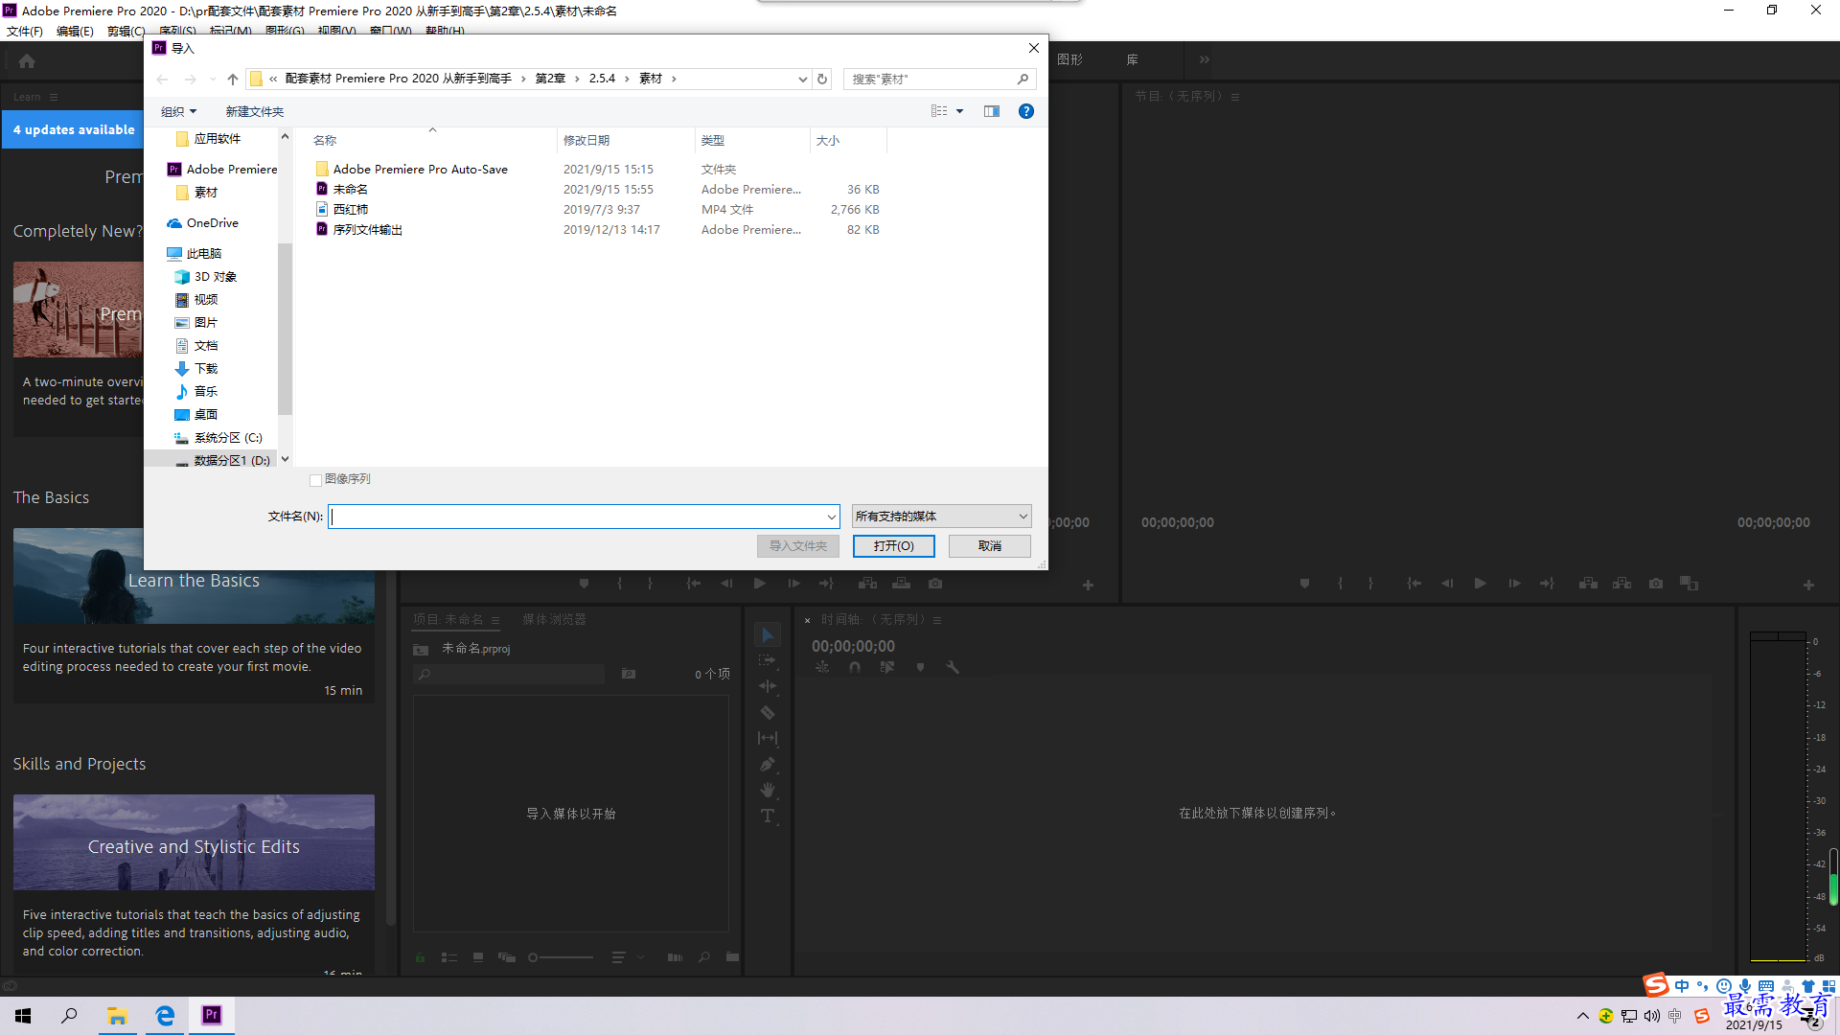Toggle timeline snap magnet icon

pos(855,667)
